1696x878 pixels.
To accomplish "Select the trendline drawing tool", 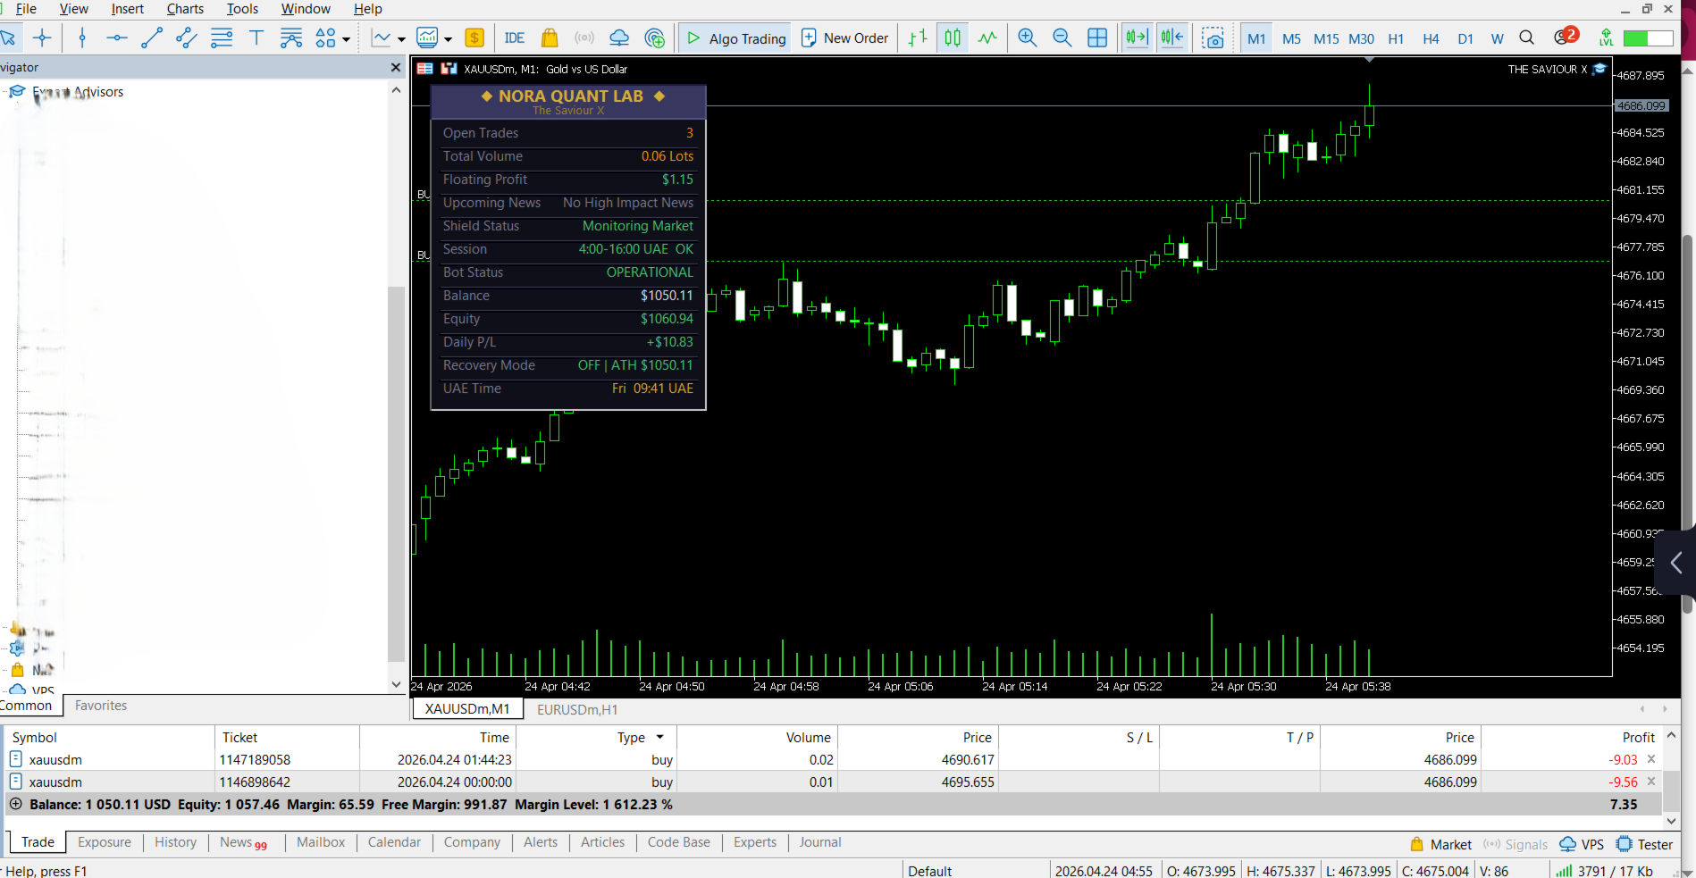I will [x=152, y=38].
